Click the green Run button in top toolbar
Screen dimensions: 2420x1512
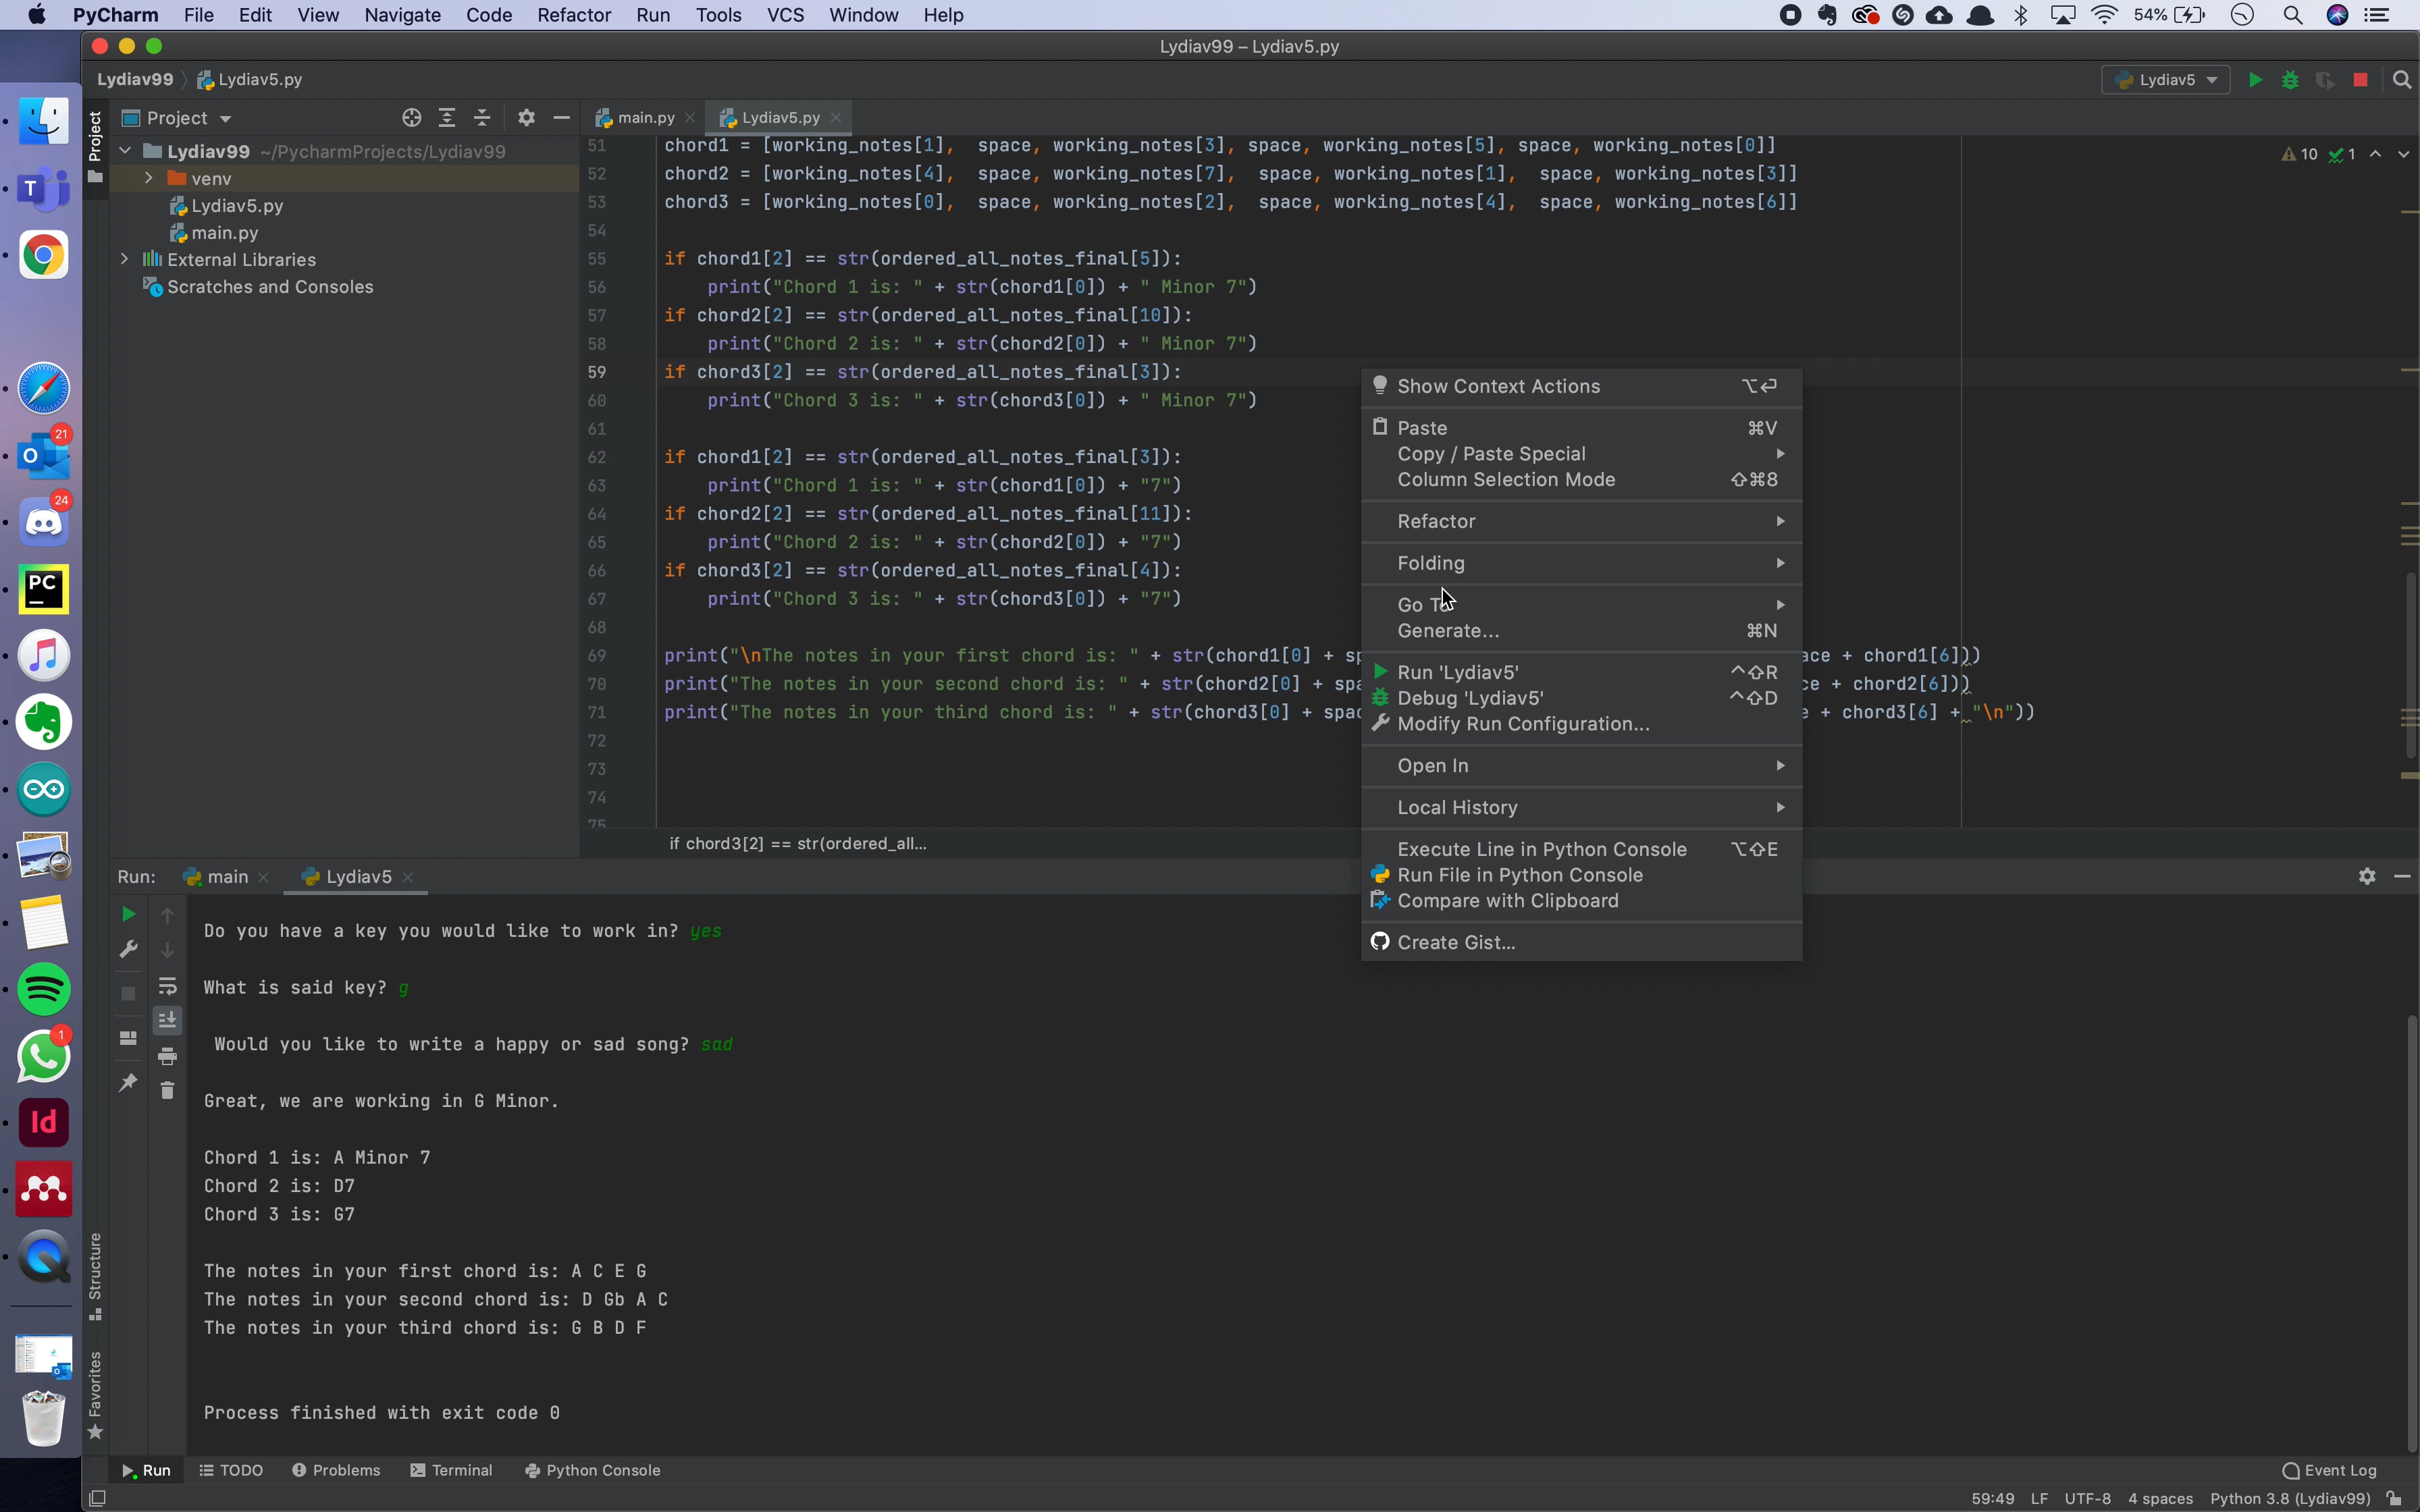pyautogui.click(x=2255, y=80)
